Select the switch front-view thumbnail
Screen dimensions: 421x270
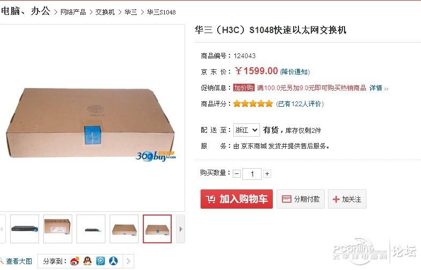(25, 229)
